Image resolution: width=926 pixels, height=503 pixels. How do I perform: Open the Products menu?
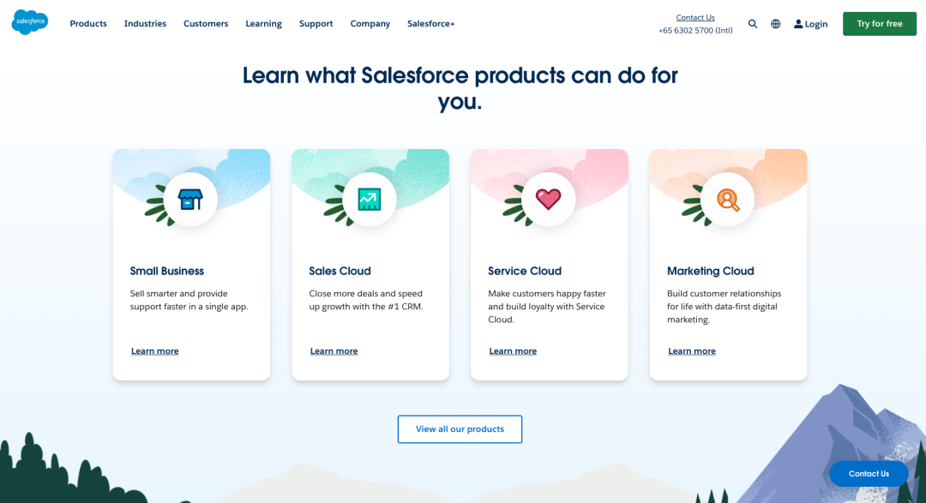[88, 24]
